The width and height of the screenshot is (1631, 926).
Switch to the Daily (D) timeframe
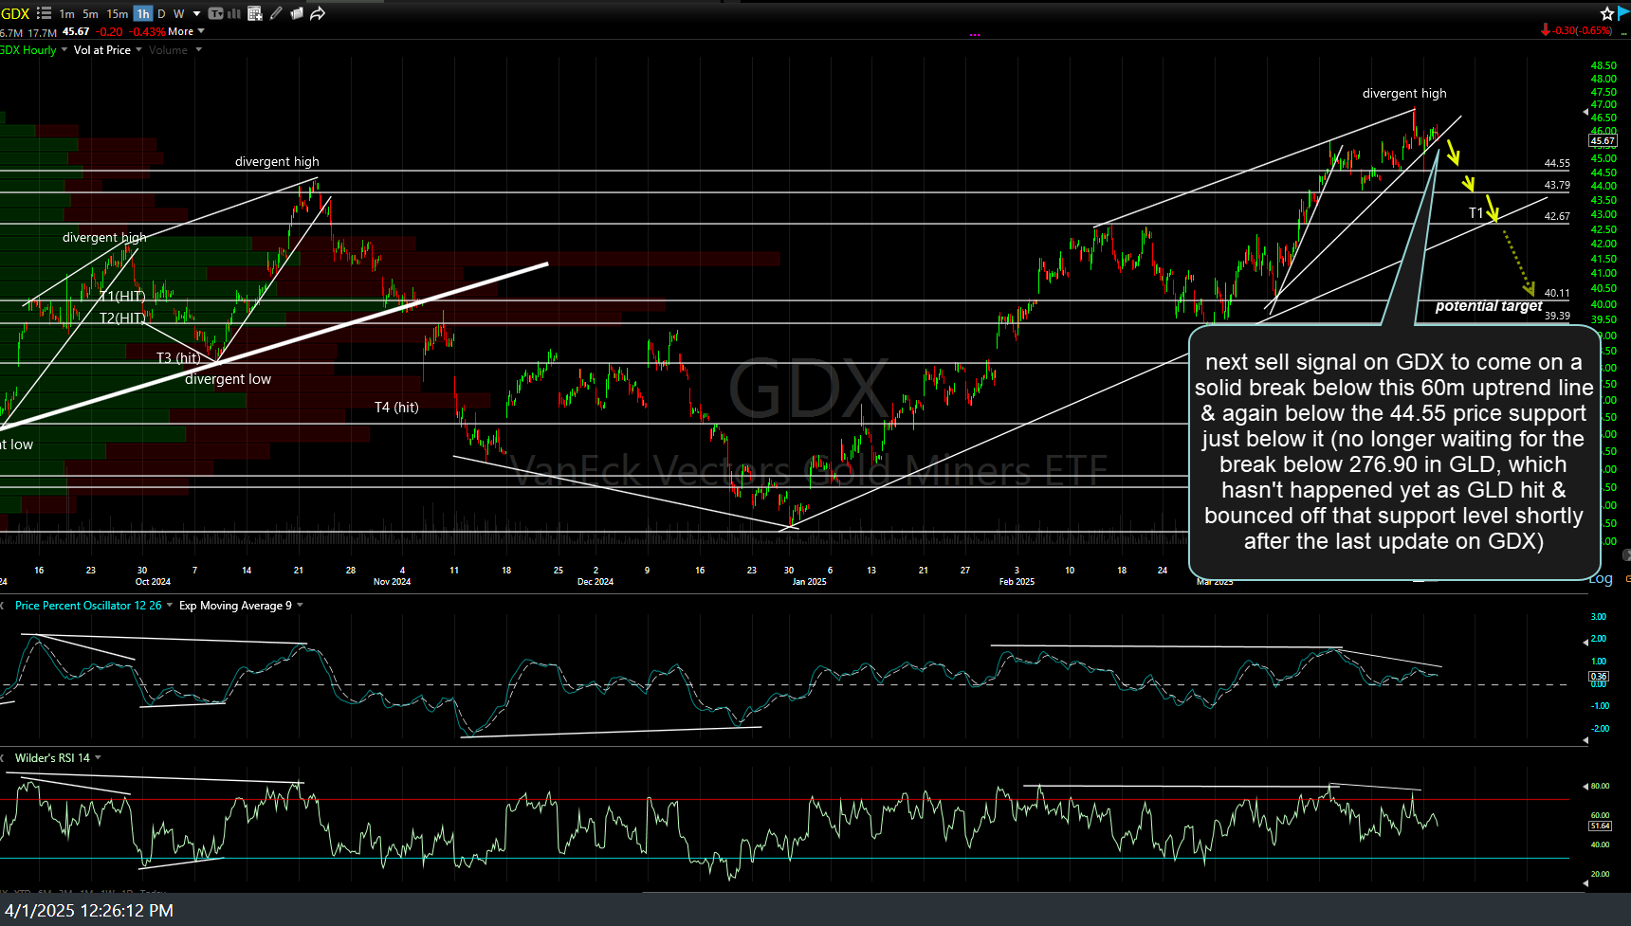[160, 13]
